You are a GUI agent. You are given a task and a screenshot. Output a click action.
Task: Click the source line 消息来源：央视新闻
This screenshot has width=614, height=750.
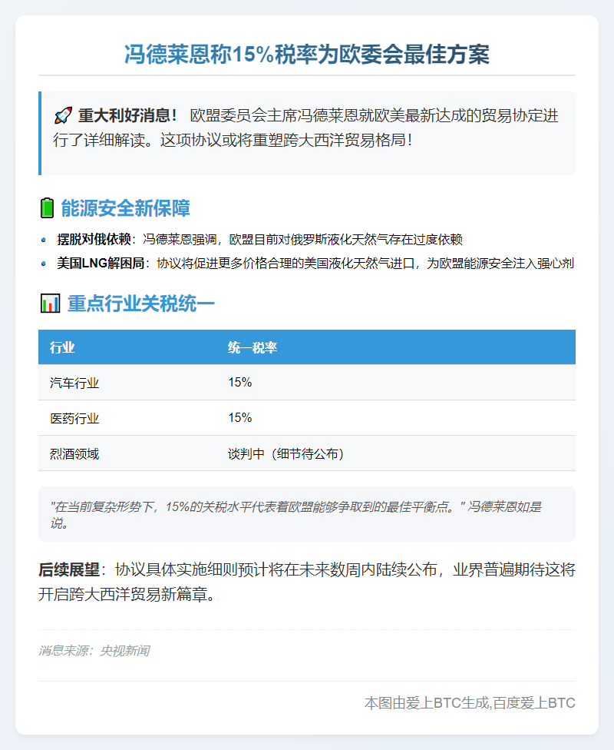(94, 651)
